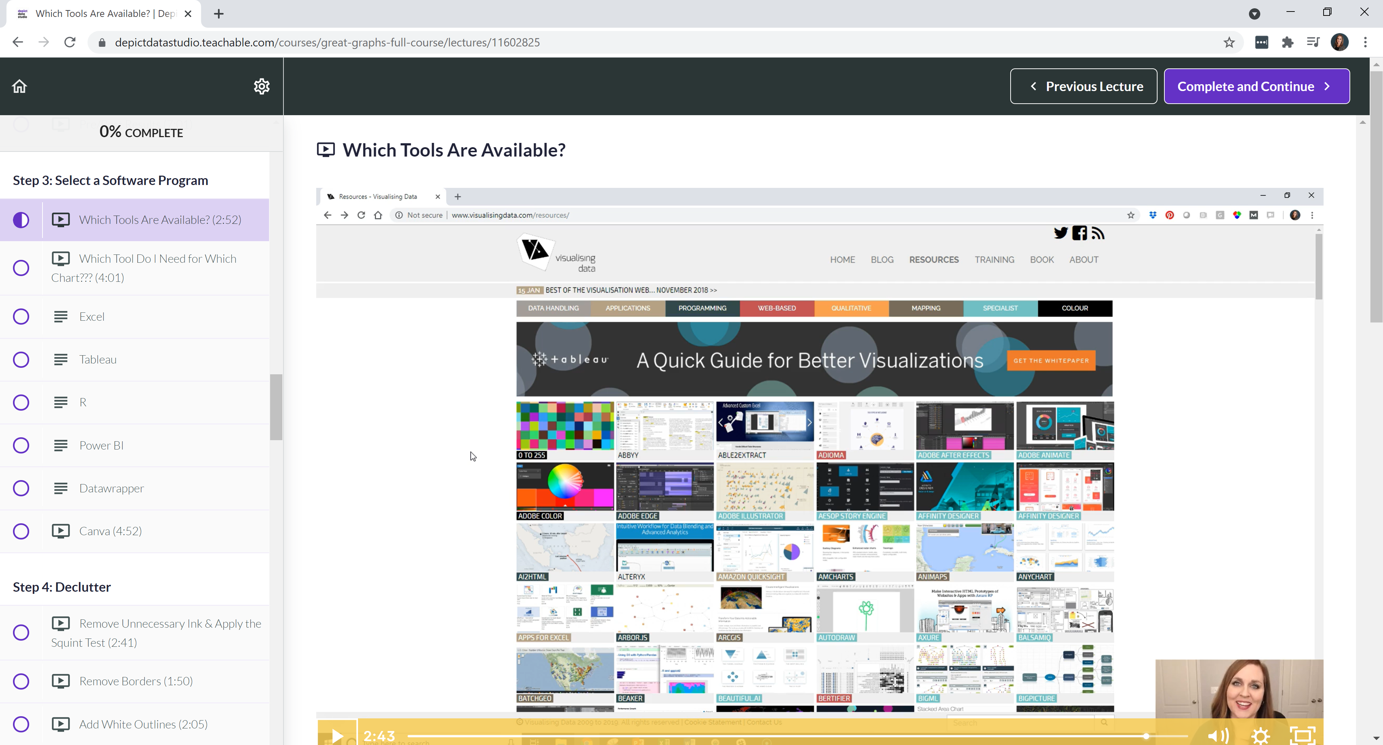This screenshot has width=1383, height=745.
Task: Click the site padlock icon in address bar
Action: pos(102,42)
